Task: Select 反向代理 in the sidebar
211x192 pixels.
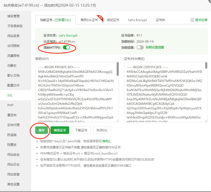Action: click(x=13, y=125)
